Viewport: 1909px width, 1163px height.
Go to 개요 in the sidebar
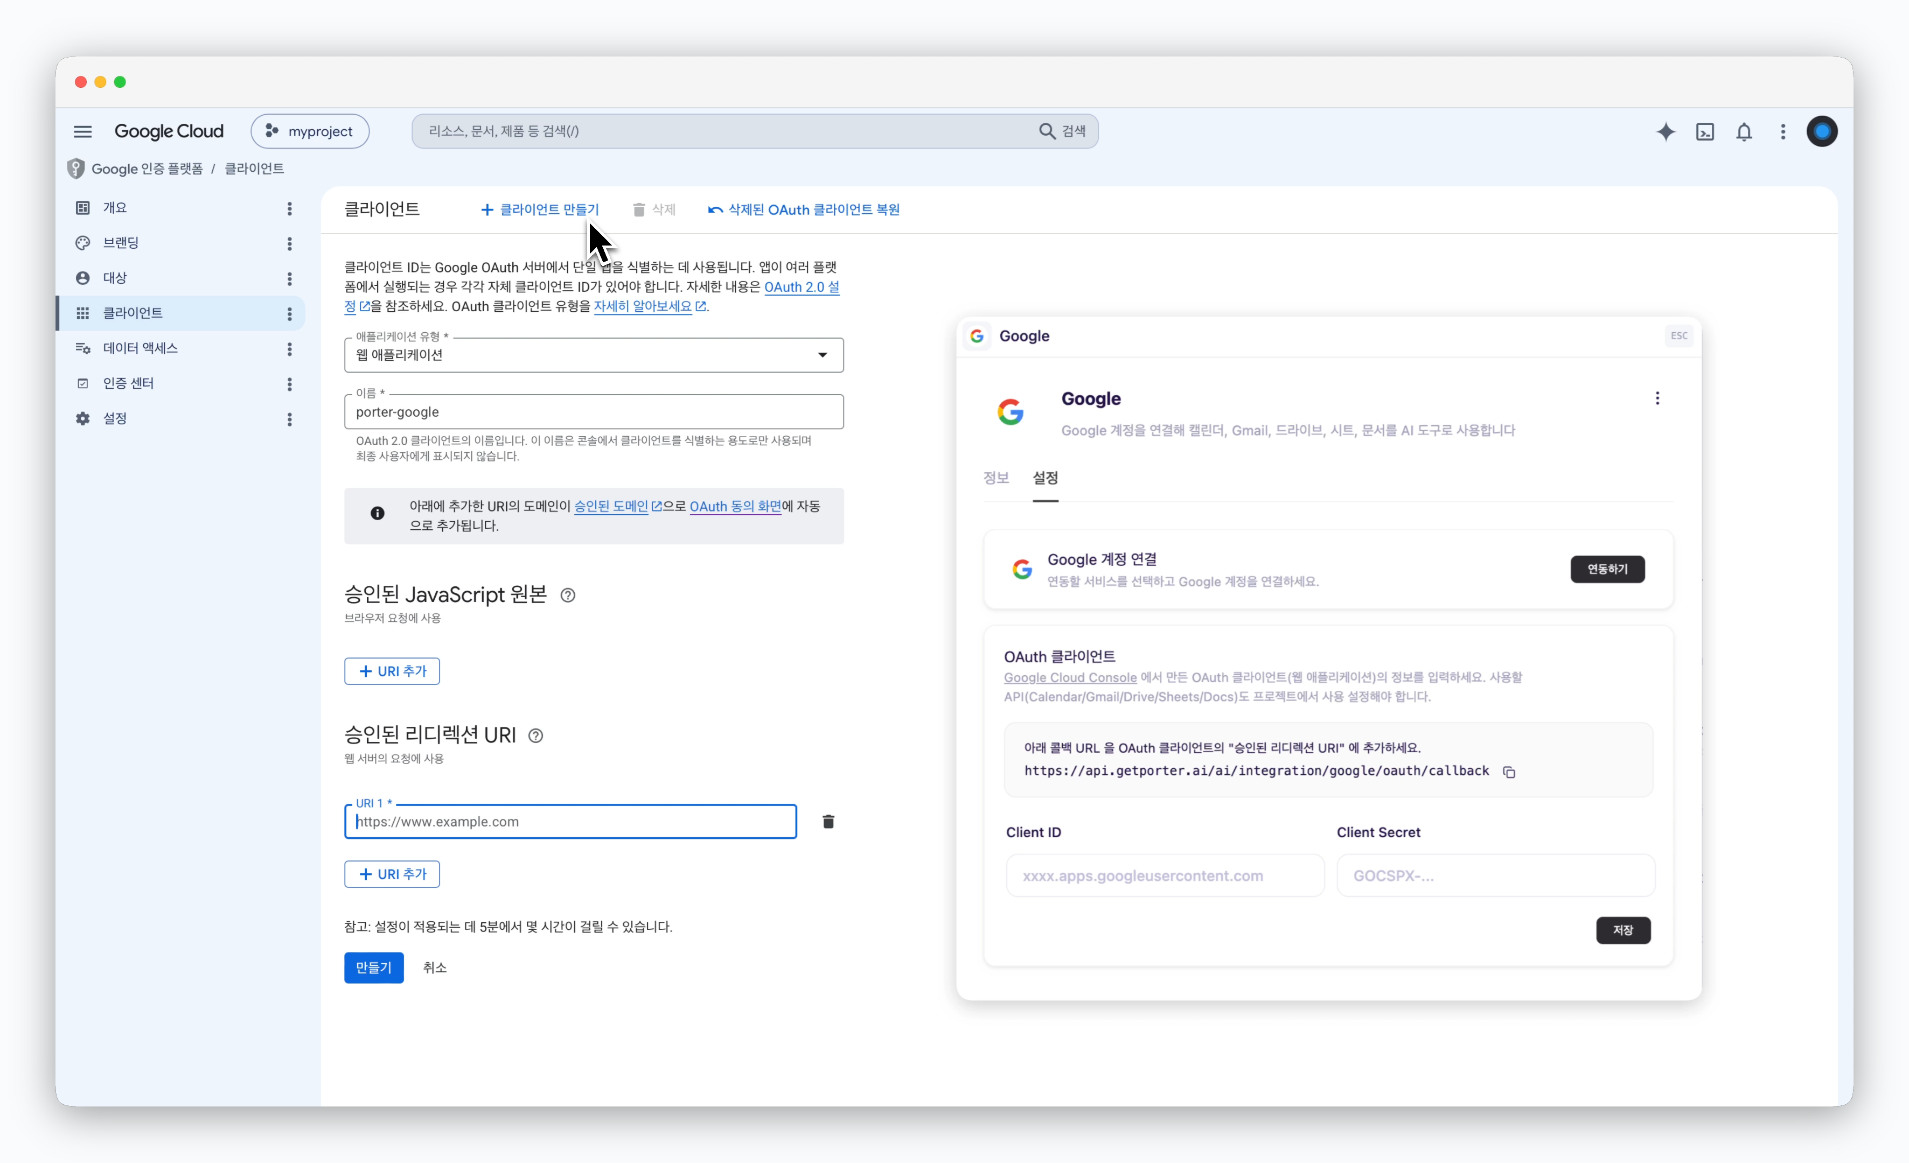[115, 207]
